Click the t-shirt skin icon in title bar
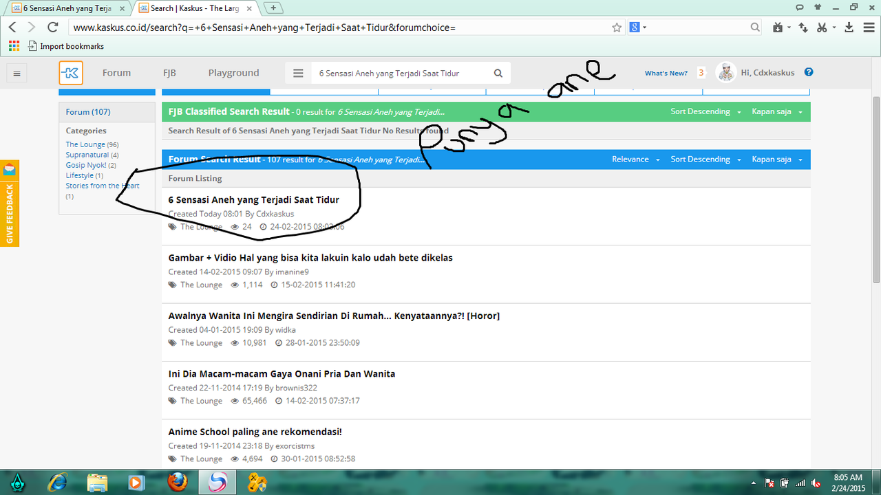The width and height of the screenshot is (881, 495). pos(818,7)
